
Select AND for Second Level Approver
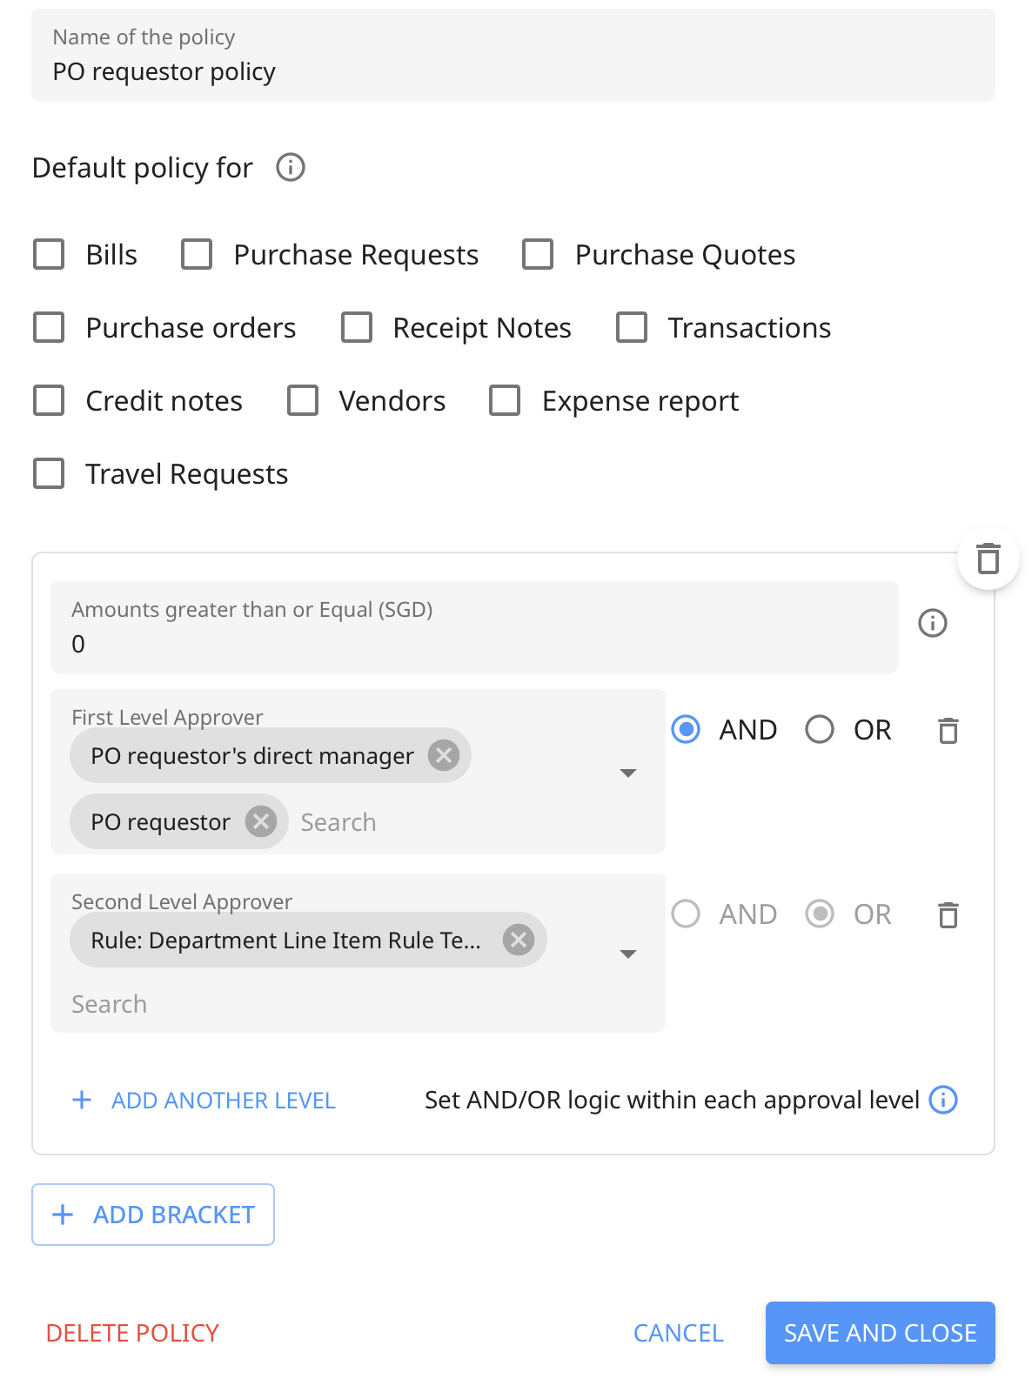click(686, 914)
